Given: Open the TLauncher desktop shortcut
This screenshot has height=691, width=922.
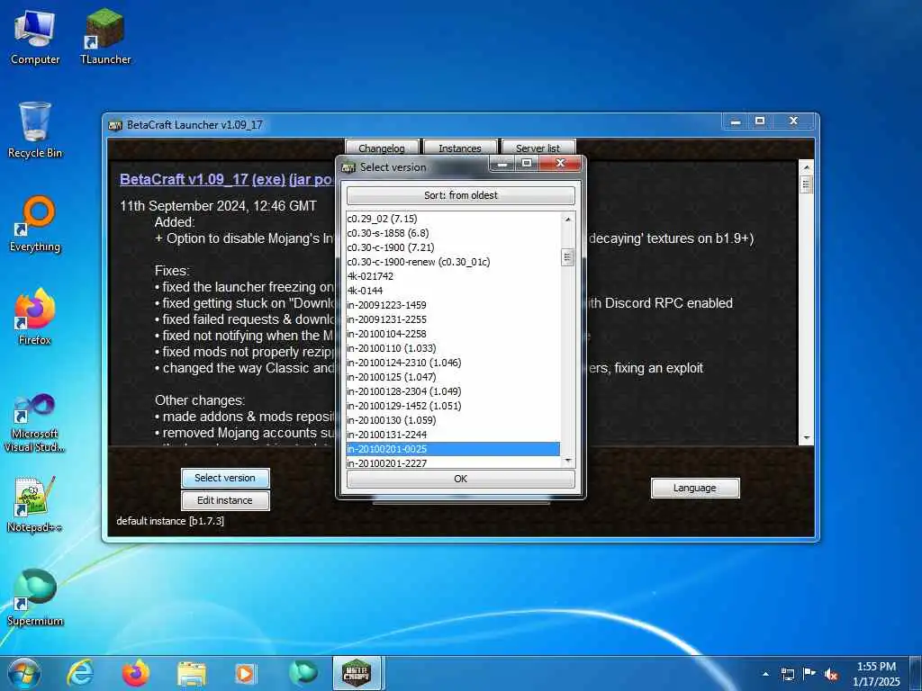Looking at the screenshot, I should click(x=105, y=38).
